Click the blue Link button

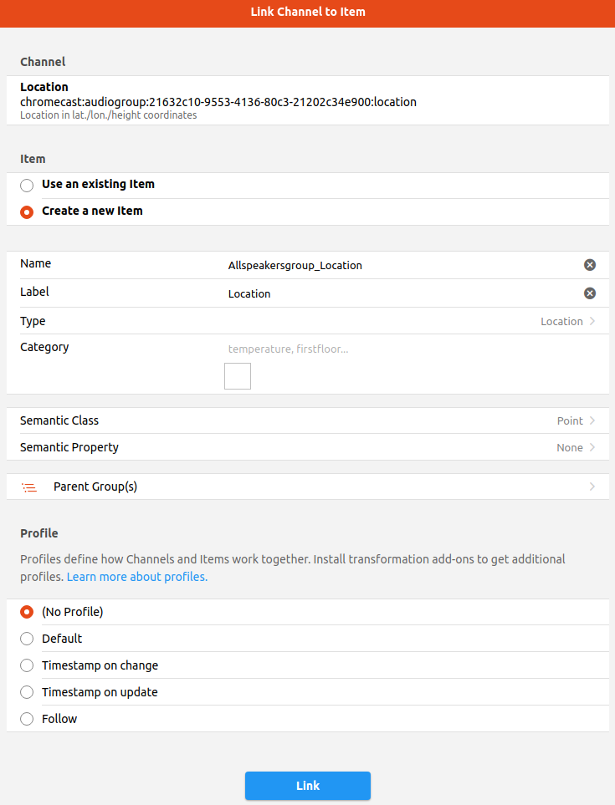point(307,786)
